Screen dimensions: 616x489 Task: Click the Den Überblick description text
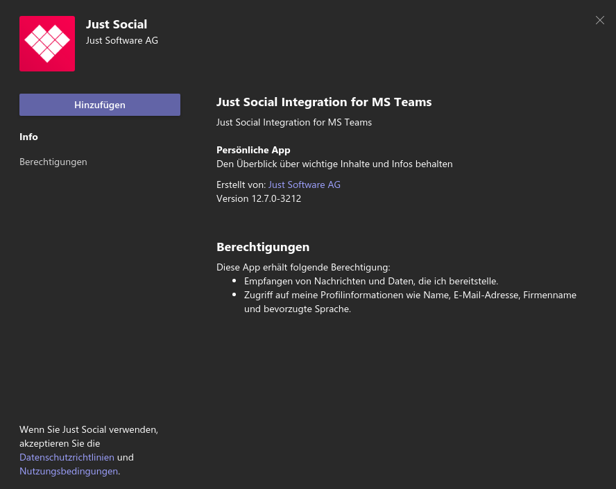334,164
